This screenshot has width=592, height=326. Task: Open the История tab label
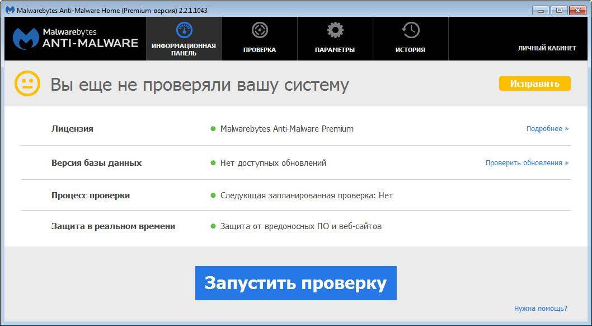coord(410,50)
